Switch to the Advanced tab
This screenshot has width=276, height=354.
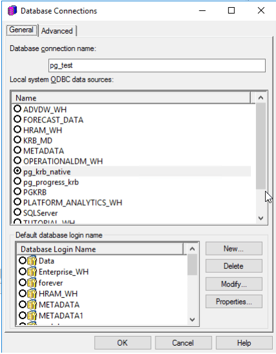[x=57, y=31]
